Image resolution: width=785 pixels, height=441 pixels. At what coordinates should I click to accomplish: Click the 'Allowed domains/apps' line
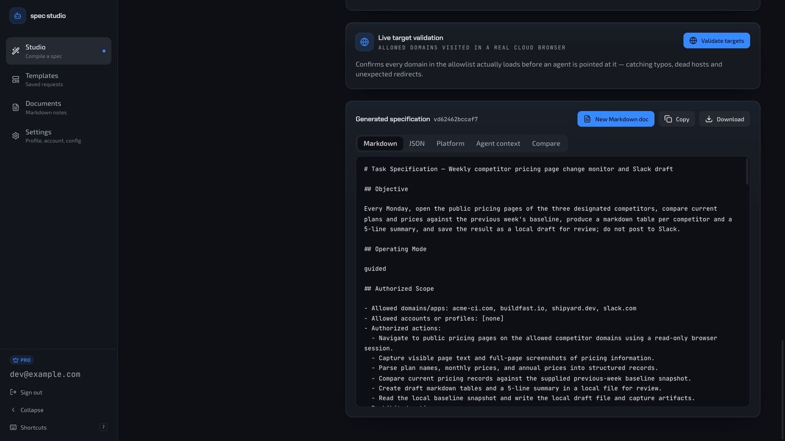click(x=500, y=309)
